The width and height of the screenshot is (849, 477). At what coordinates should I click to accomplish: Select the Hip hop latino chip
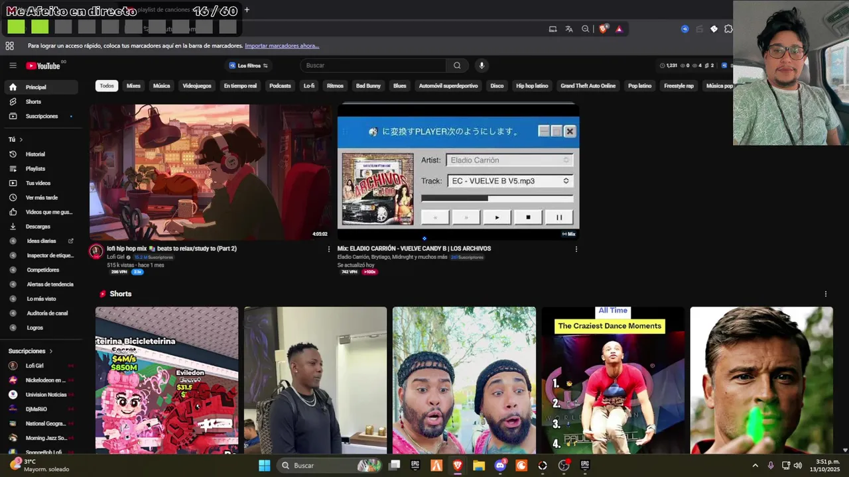click(532, 86)
